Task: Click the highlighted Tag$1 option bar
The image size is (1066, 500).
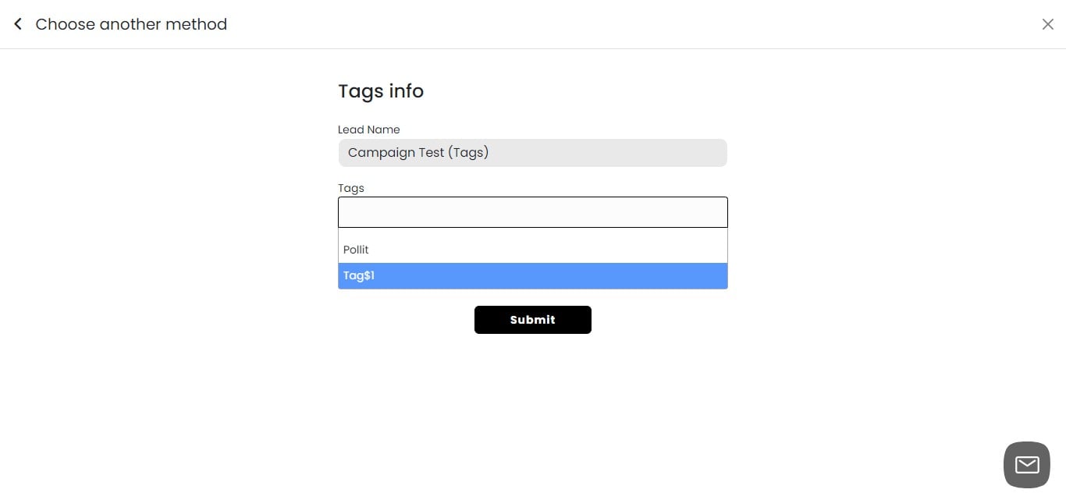Action: coord(533,275)
